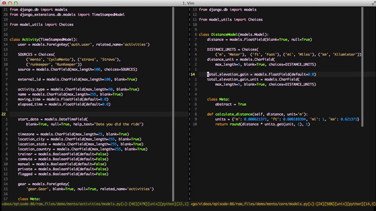The height and width of the screenshot is (211, 376).
Task: Click the 'units = {' dictionary line
Action: point(287,119)
